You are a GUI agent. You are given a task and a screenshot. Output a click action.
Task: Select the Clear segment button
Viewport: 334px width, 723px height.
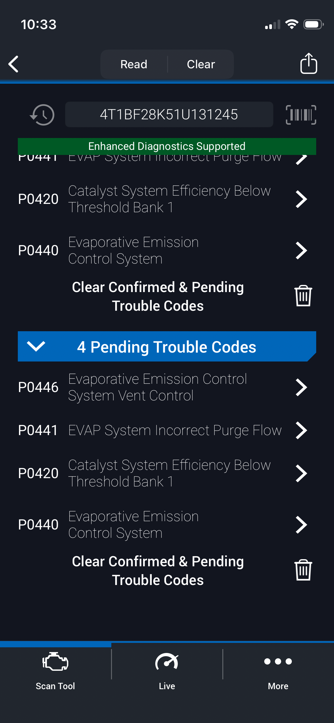click(201, 64)
